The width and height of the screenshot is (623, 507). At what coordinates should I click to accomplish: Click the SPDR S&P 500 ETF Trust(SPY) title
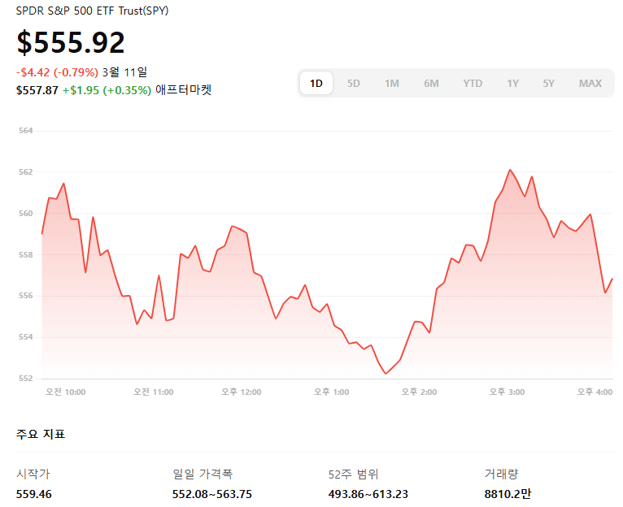coord(92,11)
